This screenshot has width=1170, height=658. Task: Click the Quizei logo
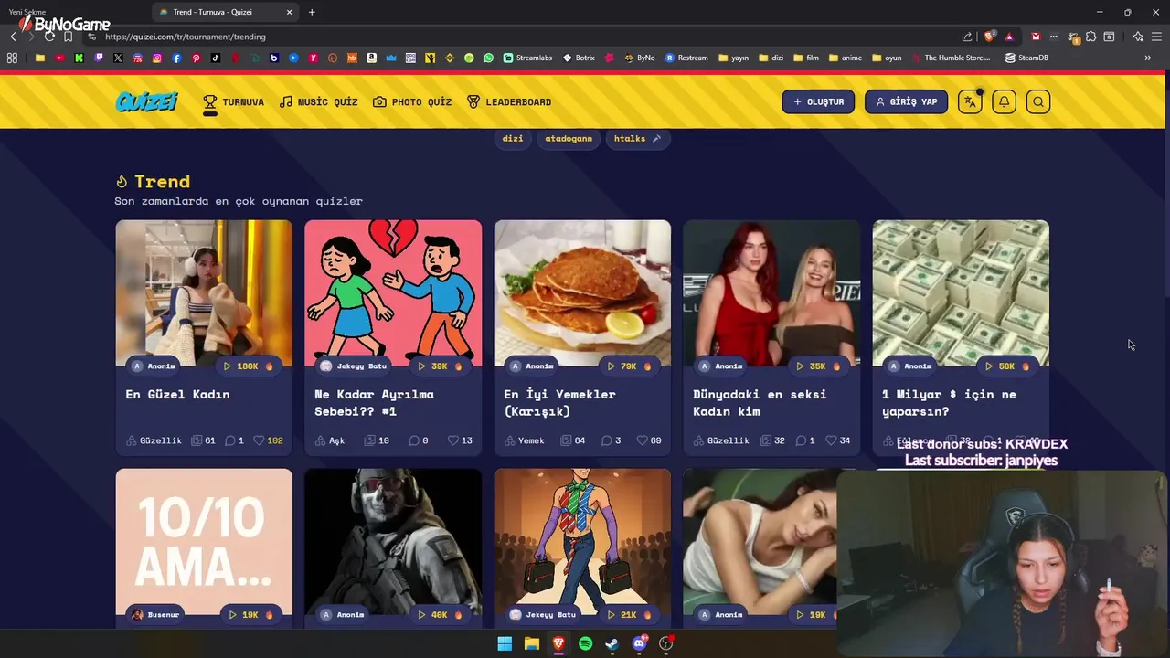(146, 101)
